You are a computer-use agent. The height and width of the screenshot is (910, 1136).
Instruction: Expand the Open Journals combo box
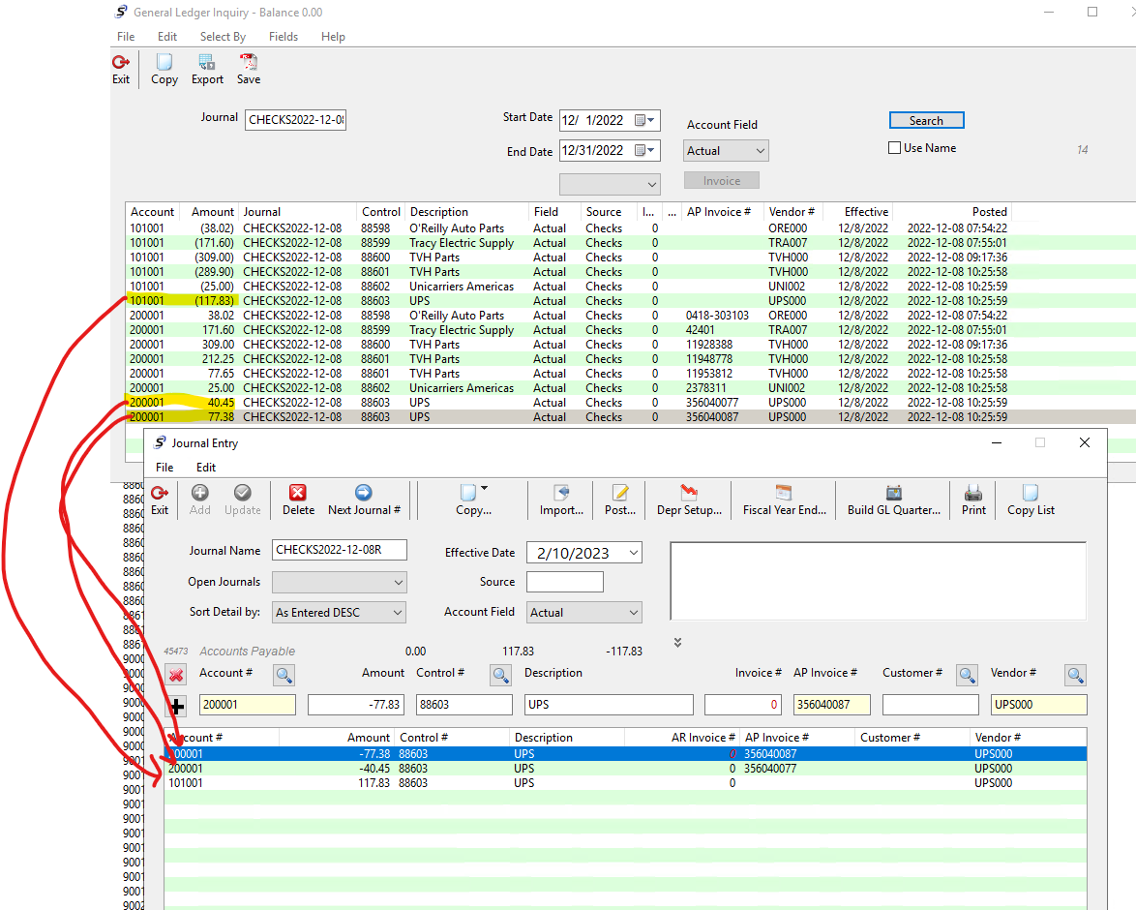pos(398,582)
